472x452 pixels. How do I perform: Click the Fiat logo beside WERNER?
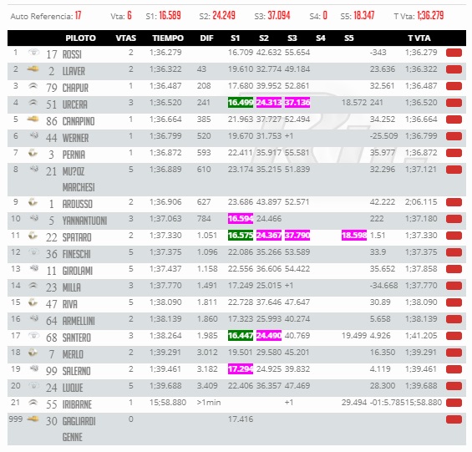coord(33,136)
